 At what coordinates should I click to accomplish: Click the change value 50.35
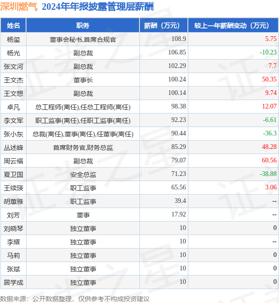click(269, 79)
